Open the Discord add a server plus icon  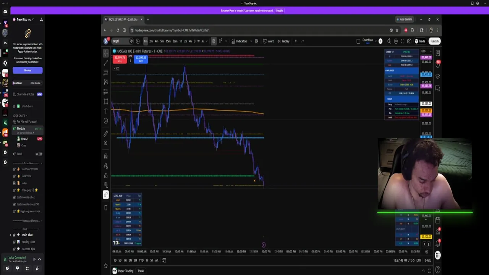(x=5, y=152)
